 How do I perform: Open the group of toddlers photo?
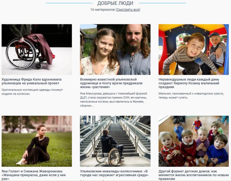tap(194, 141)
